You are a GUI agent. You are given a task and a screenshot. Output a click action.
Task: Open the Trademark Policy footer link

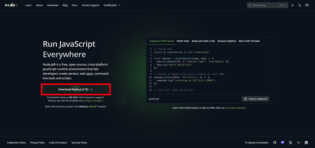(x=16, y=143)
